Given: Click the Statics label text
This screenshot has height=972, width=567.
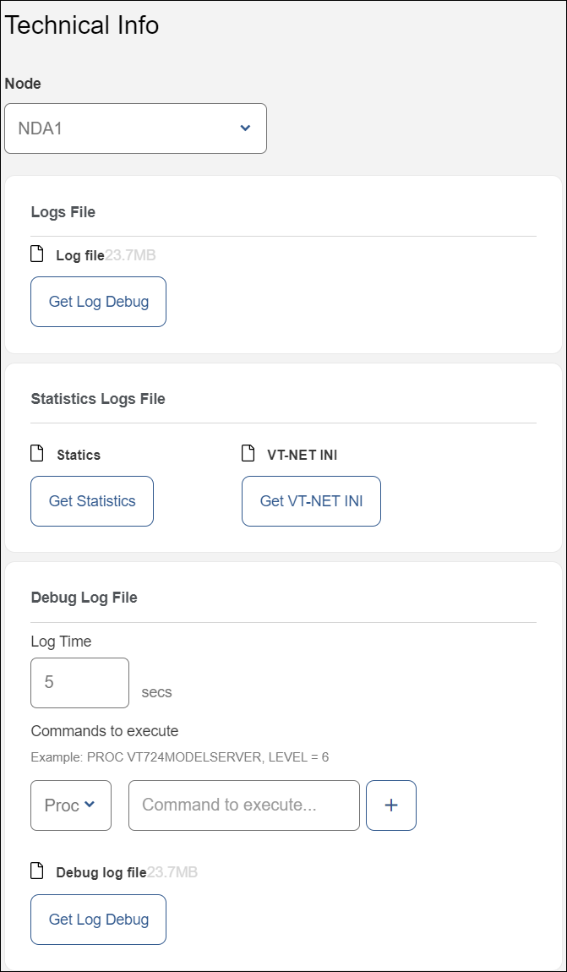Looking at the screenshot, I should 79,455.
